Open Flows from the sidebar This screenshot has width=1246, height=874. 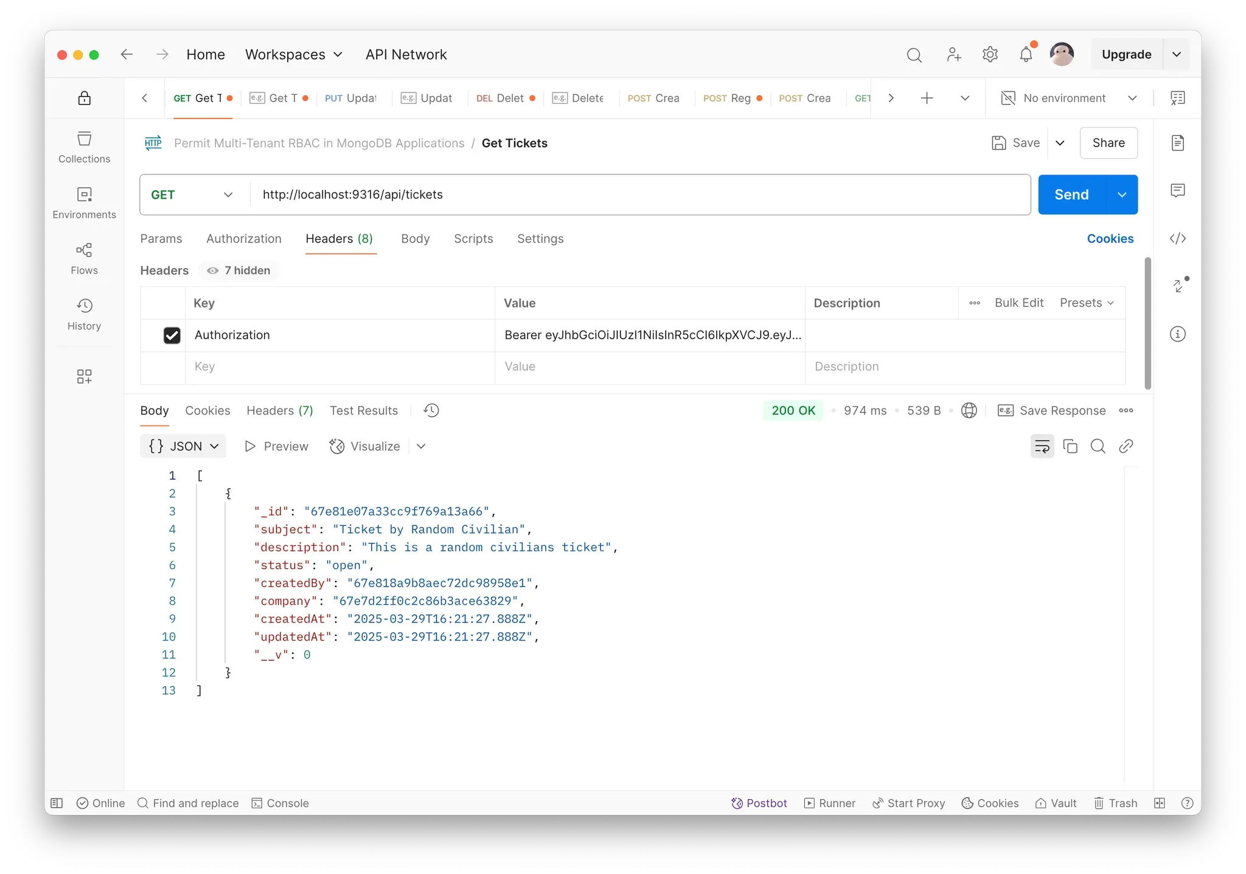(84, 259)
